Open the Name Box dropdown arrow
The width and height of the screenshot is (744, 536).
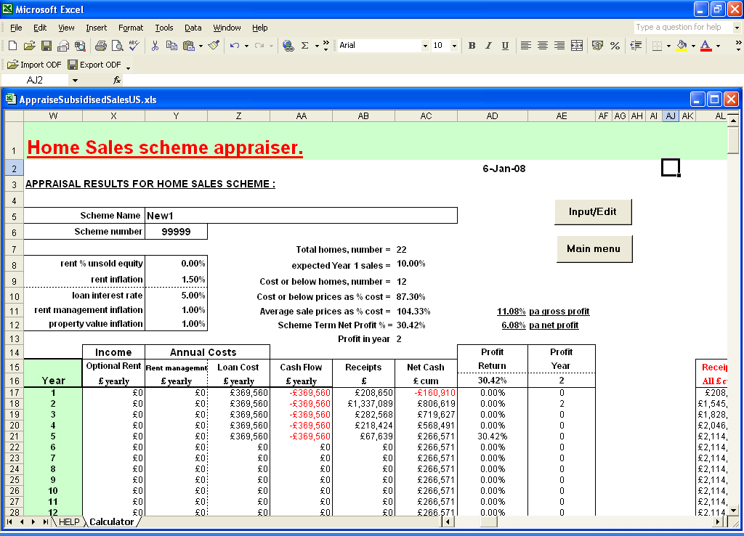point(75,80)
